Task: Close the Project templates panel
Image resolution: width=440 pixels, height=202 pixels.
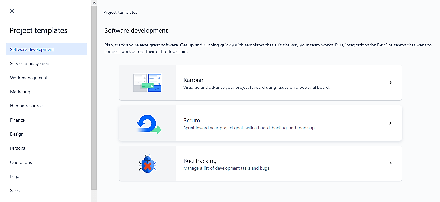Action: click(x=12, y=11)
